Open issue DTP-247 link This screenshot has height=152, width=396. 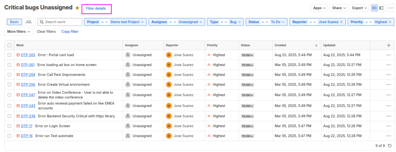28,95
